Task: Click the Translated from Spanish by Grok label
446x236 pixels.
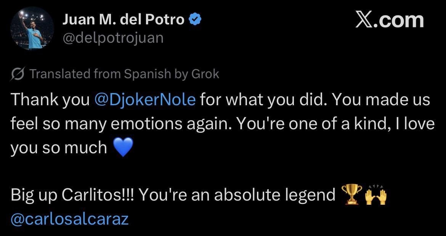Action: point(124,74)
